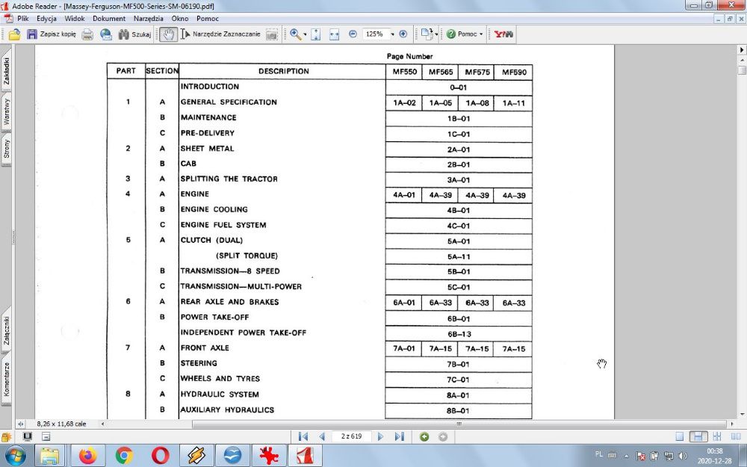The width and height of the screenshot is (747, 467).
Task: Launch Opera from taskbar
Action: 161,456
